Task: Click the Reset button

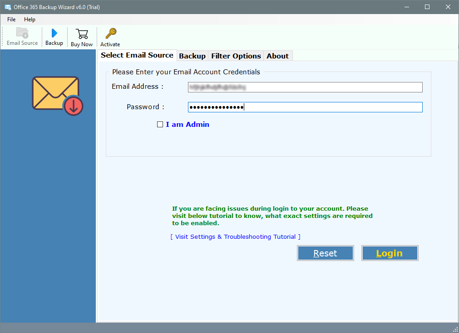Action: tap(325, 253)
